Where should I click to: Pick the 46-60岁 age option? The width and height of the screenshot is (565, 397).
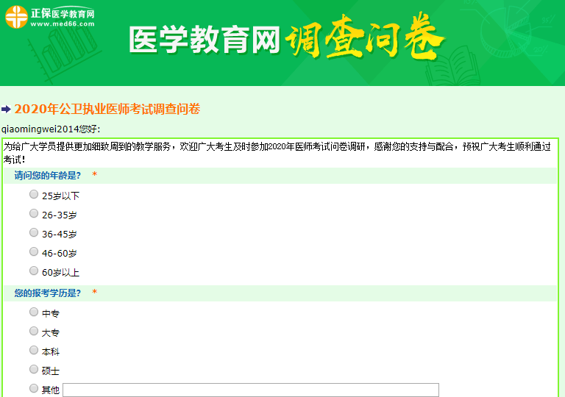(x=34, y=252)
